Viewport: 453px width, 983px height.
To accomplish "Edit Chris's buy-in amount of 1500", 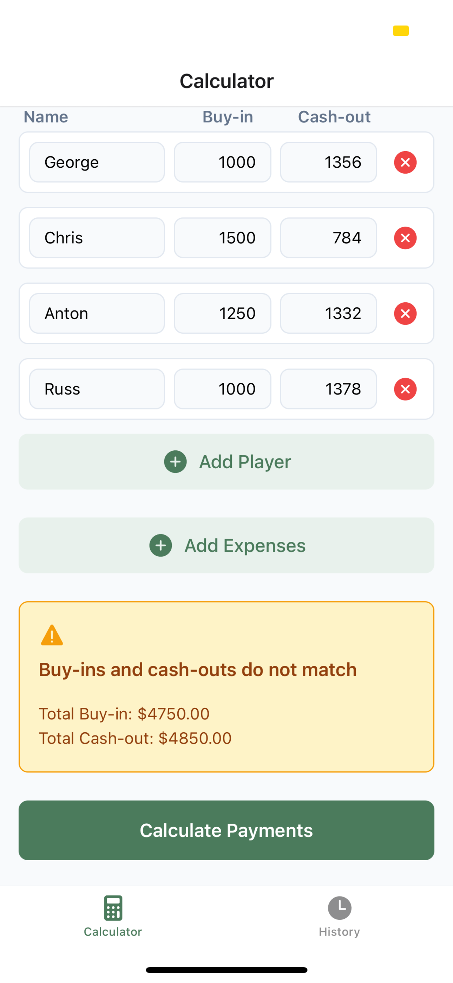I will pyautogui.click(x=222, y=238).
